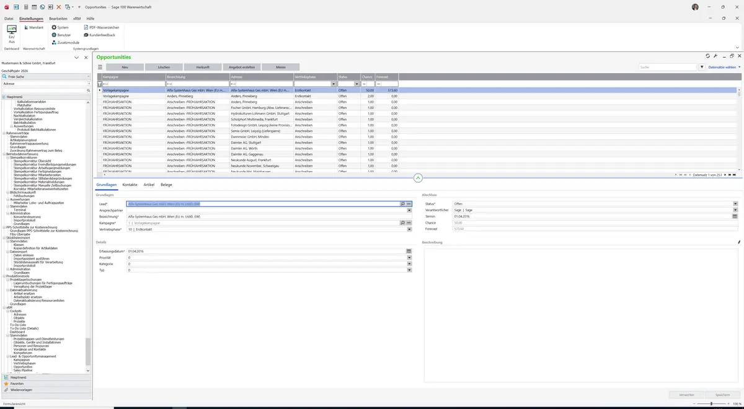This screenshot has height=409, width=744.
Task: Open the Wiedervorlagen section in the navigation panel
Action: click(x=46, y=390)
